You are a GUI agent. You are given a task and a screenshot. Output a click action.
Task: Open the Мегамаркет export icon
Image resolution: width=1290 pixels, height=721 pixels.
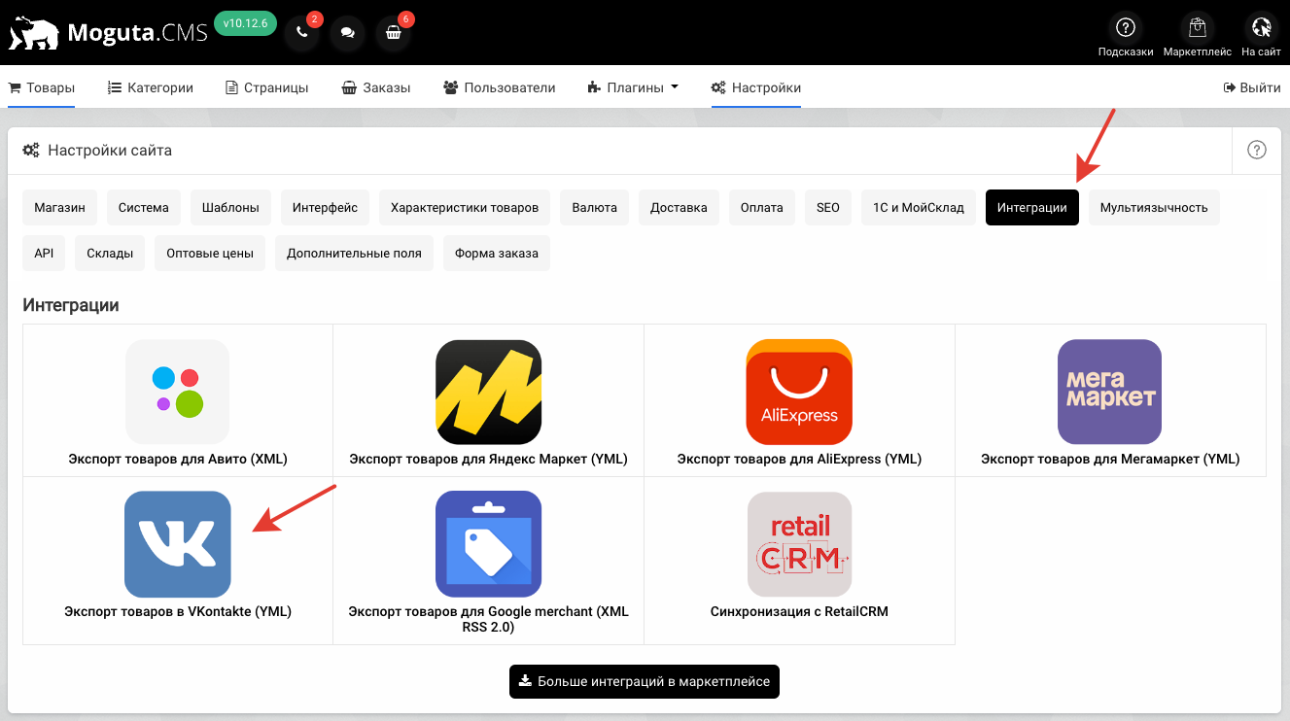(1110, 393)
